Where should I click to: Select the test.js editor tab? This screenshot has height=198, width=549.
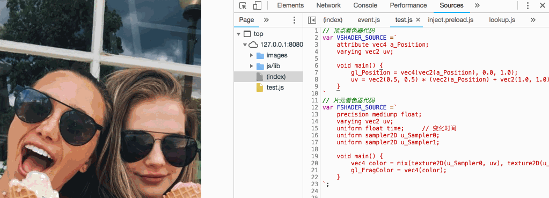pos(404,20)
